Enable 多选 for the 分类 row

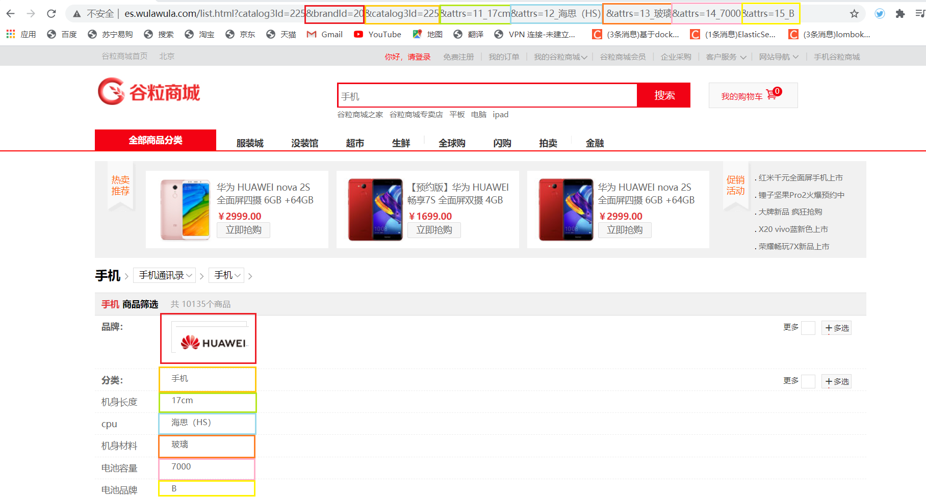coord(837,381)
